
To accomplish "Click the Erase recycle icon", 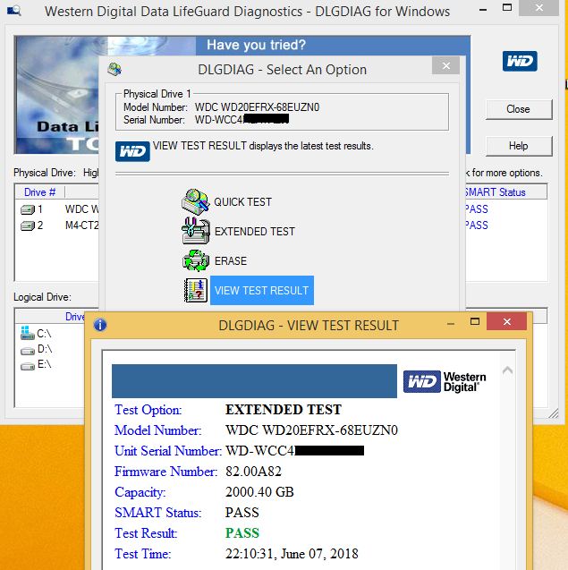I will (196, 260).
